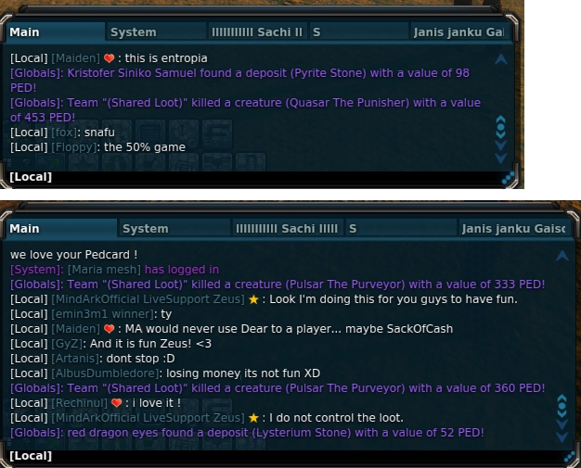
Task: Click the bottom-most down arrow in lower chat window
Action: [562, 437]
